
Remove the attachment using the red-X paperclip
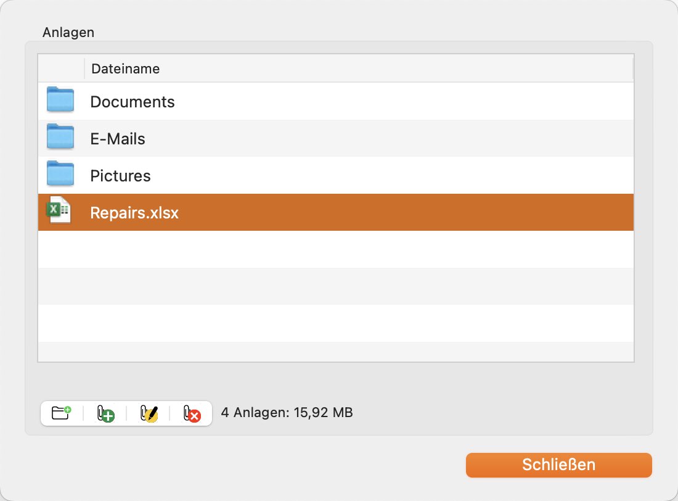(192, 413)
